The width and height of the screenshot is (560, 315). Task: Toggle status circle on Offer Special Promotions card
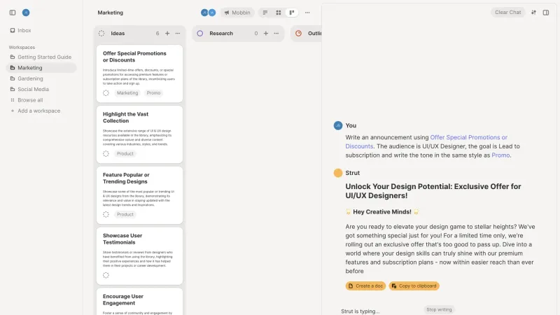(106, 93)
